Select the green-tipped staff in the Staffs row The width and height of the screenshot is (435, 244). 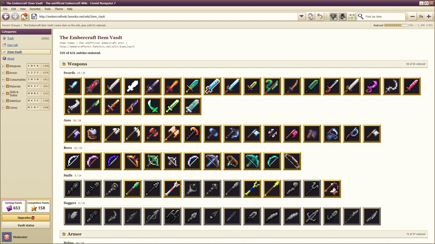(133, 189)
